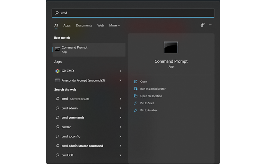The image size is (266, 164).
Task: Click the Anaconda Prompt icon
Action: [x=57, y=80]
